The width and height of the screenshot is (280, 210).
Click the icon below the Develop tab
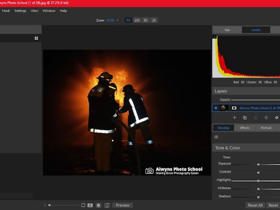(x=216, y=137)
